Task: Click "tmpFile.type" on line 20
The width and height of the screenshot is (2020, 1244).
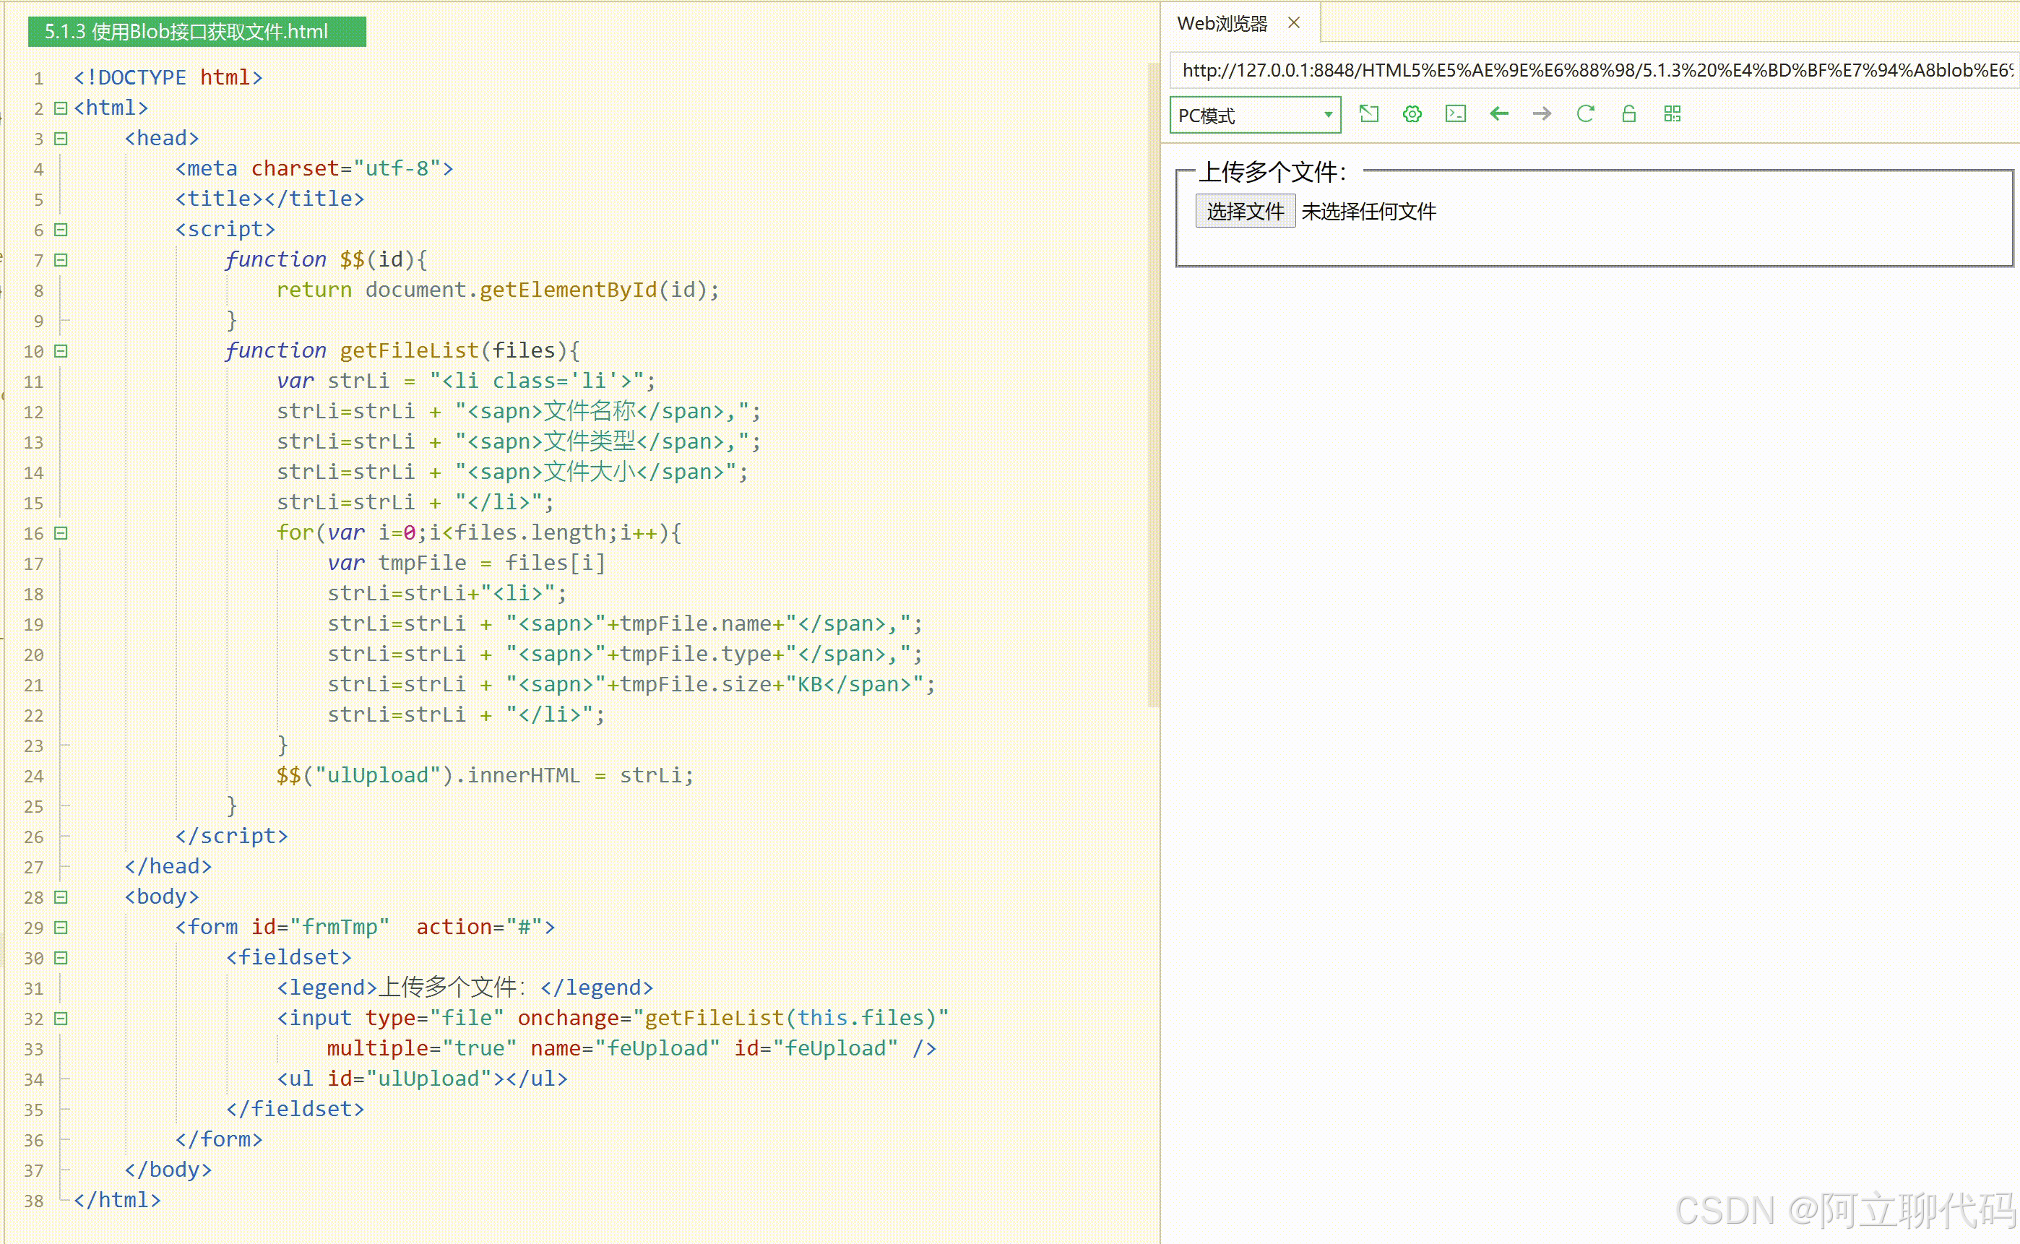Action: coord(695,654)
